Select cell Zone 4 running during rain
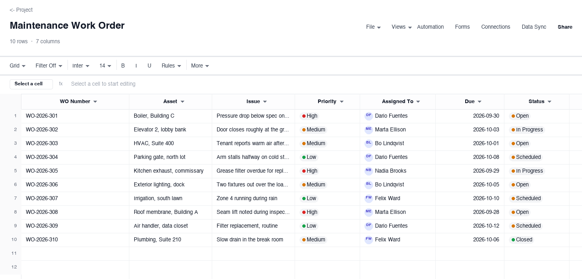This screenshot has height=279, width=582. pyautogui.click(x=253, y=199)
